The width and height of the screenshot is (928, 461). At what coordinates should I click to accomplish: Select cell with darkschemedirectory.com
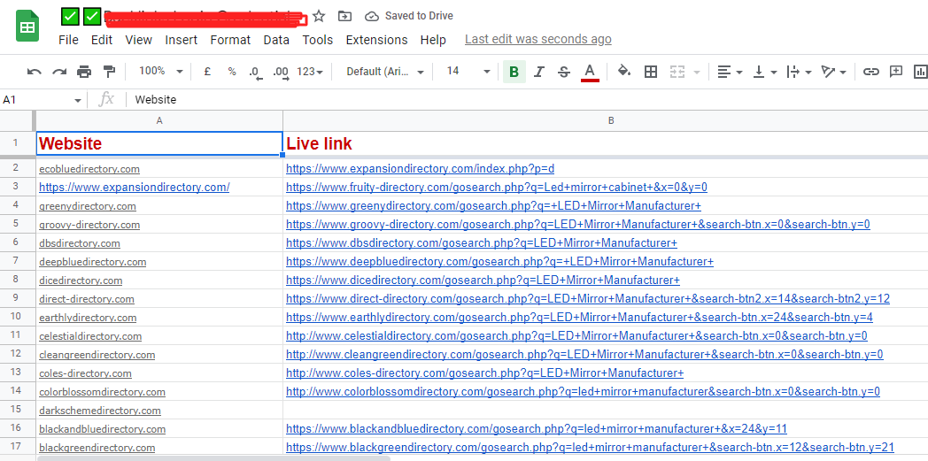click(159, 411)
